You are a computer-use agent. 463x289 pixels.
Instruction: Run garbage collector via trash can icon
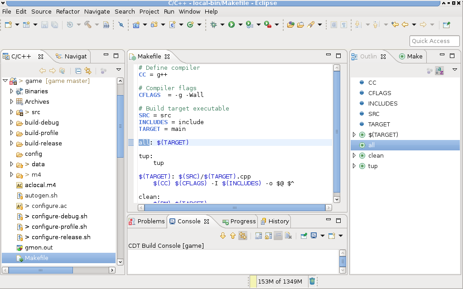[312, 281]
